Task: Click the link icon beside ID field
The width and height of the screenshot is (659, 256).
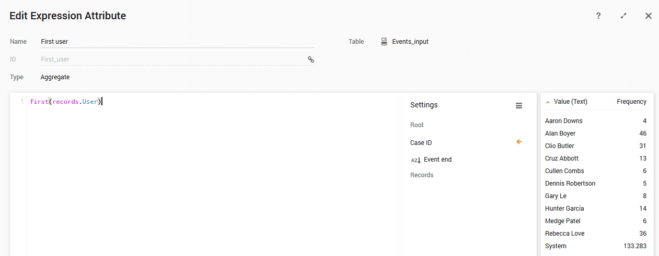Action: (310, 59)
